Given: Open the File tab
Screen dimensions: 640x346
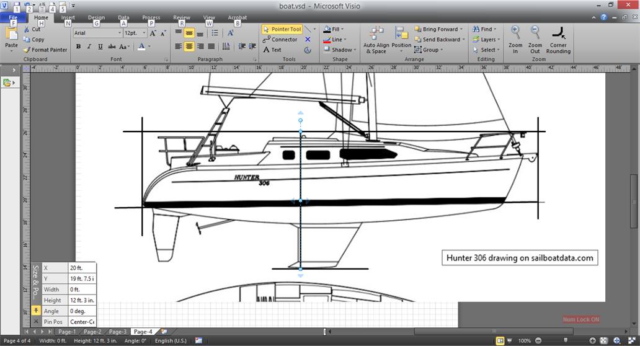Looking at the screenshot, I should (x=13, y=17).
